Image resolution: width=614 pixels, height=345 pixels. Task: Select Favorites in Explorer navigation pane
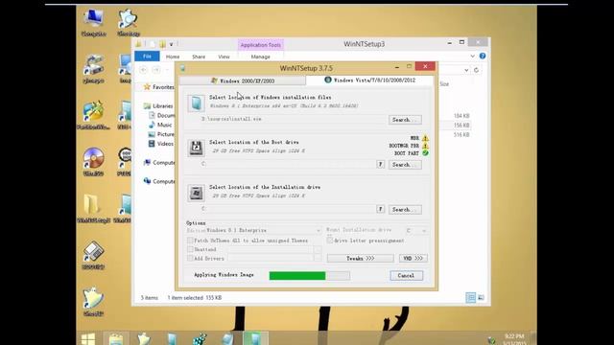pyautogui.click(x=159, y=87)
